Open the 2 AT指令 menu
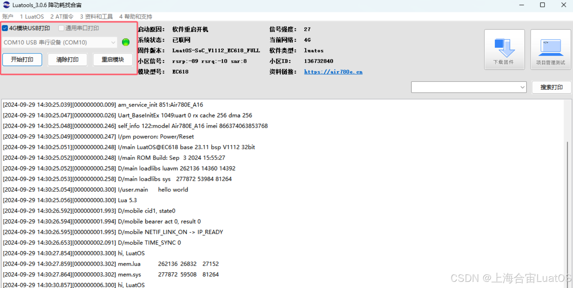The height and width of the screenshot is (288, 573). pyautogui.click(x=61, y=17)
